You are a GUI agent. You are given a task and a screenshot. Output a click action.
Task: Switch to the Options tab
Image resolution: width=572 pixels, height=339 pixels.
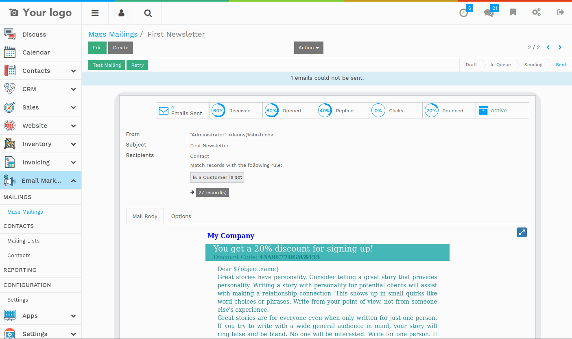[x=181, y=216]
